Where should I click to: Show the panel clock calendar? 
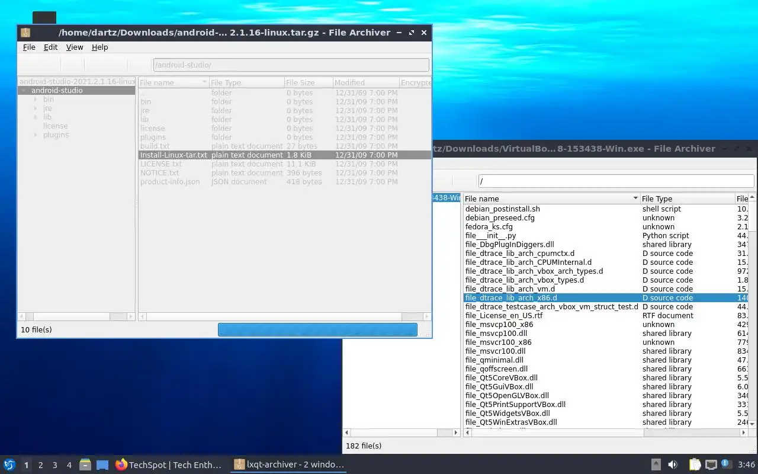coord(746,465)
